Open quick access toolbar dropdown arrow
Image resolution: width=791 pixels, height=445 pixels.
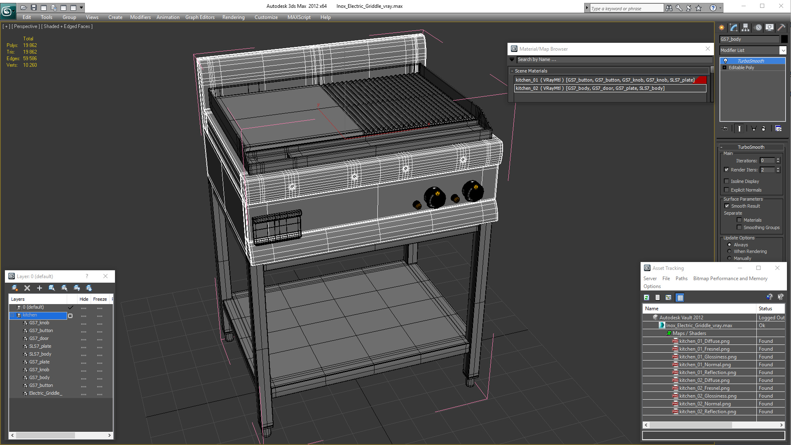pyautogui.click(x=82, y=7)
